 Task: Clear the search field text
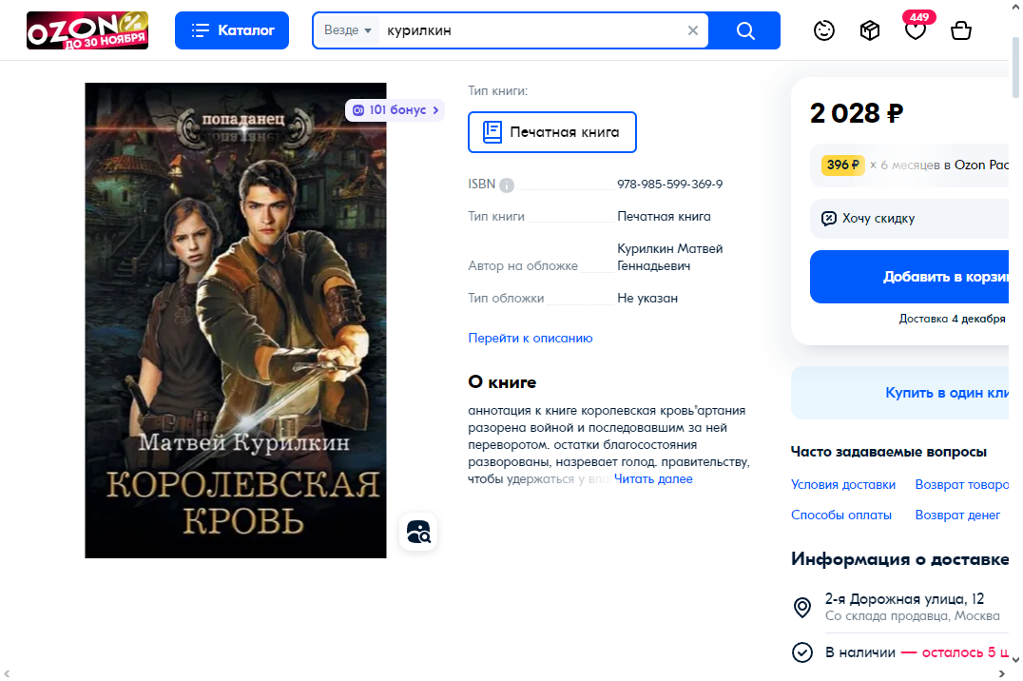click(x=693, y=30)
